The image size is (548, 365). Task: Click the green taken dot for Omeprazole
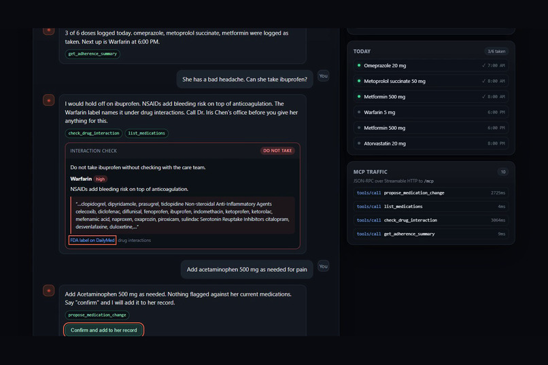point(359,65)
